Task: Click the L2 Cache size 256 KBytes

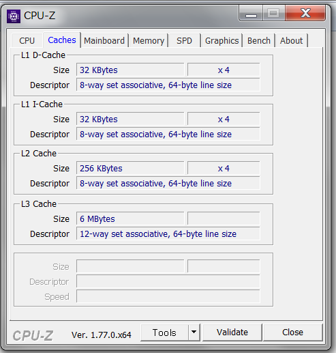Action: coord(130,168)
